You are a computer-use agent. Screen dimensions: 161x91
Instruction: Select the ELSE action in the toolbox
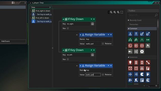point(148,40)
